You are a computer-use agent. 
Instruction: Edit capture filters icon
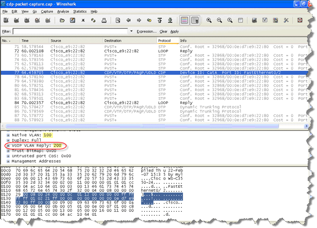click(255, 20)
